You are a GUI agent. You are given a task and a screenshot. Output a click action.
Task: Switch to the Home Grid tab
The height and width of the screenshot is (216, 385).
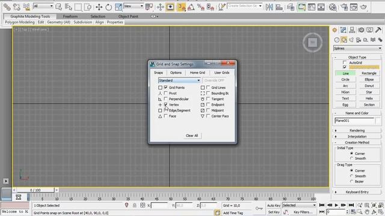(x=197, y=73)
